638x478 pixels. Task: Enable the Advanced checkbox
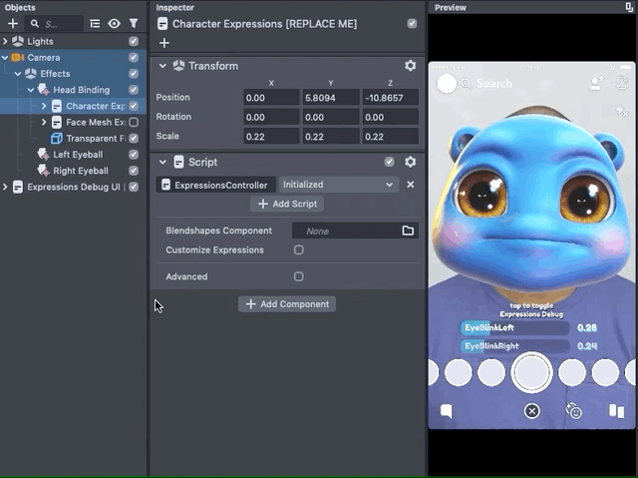[x=298, y=276]
